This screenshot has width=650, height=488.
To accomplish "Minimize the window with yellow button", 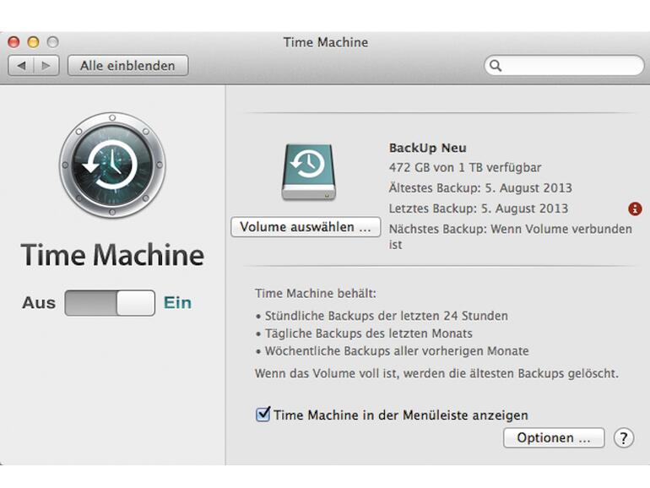I will (x=33, y=42).
